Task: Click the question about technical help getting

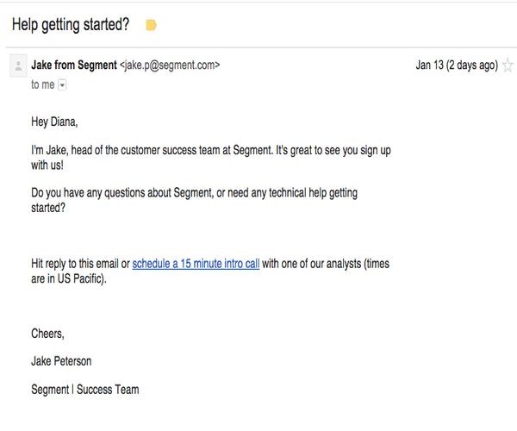Action: pyautogui.click(x=194, y=193)
